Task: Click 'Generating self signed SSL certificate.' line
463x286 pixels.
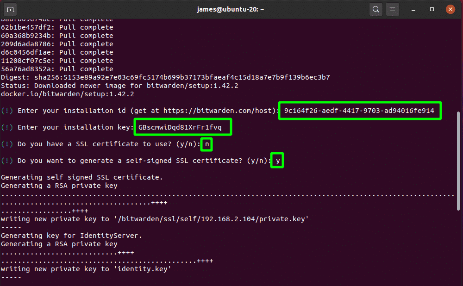Action: pos(82,177)
